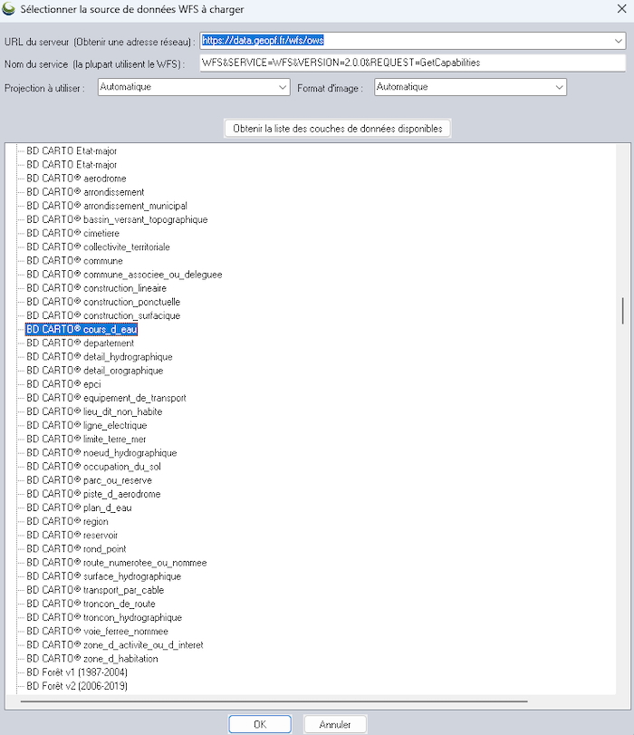Screen dimensions: 634x735
Task: Expand the Projection à utiliser dropdown
Action: tap(283, 88)
